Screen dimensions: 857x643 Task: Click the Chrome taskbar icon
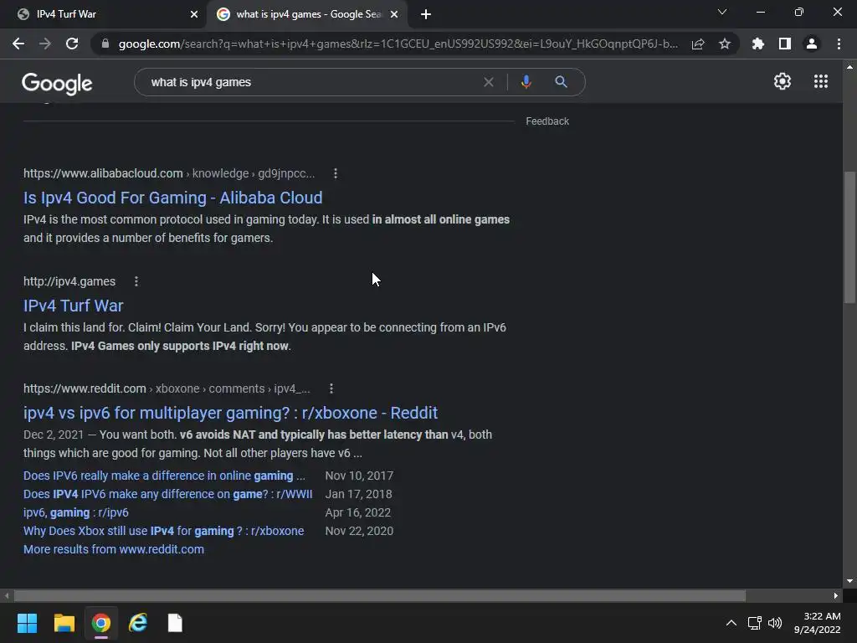(x=101, y=623)
